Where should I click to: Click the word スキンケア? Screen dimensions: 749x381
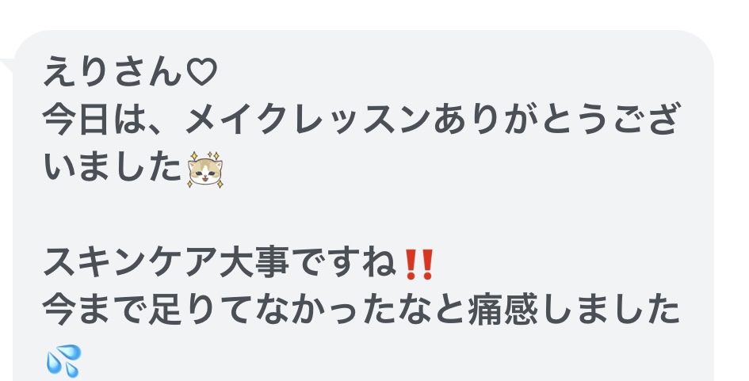pyautogui.click(x=131, y=263)
